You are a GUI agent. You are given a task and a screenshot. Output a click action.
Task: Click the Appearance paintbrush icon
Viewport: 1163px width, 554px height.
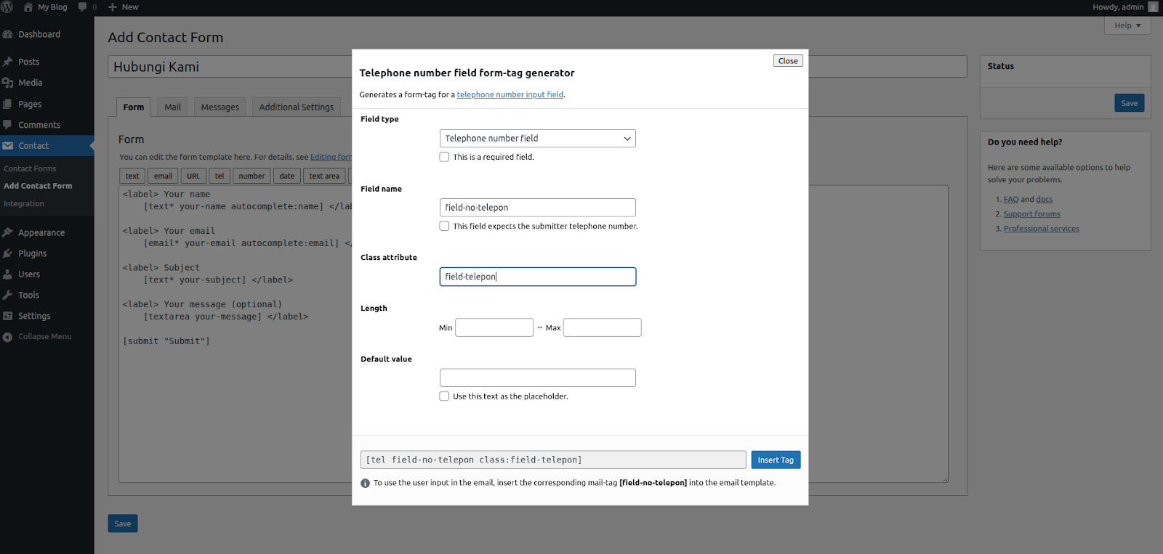point(8,232)
